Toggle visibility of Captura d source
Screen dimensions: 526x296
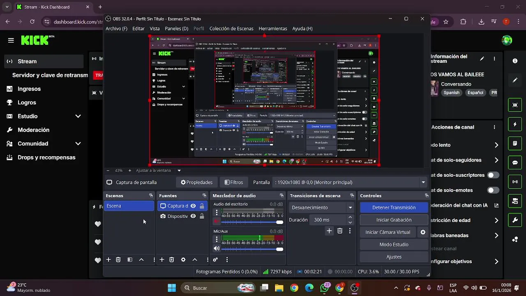[x=193, y=206]
